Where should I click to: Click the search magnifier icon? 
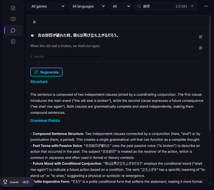[x=139, y=6]
